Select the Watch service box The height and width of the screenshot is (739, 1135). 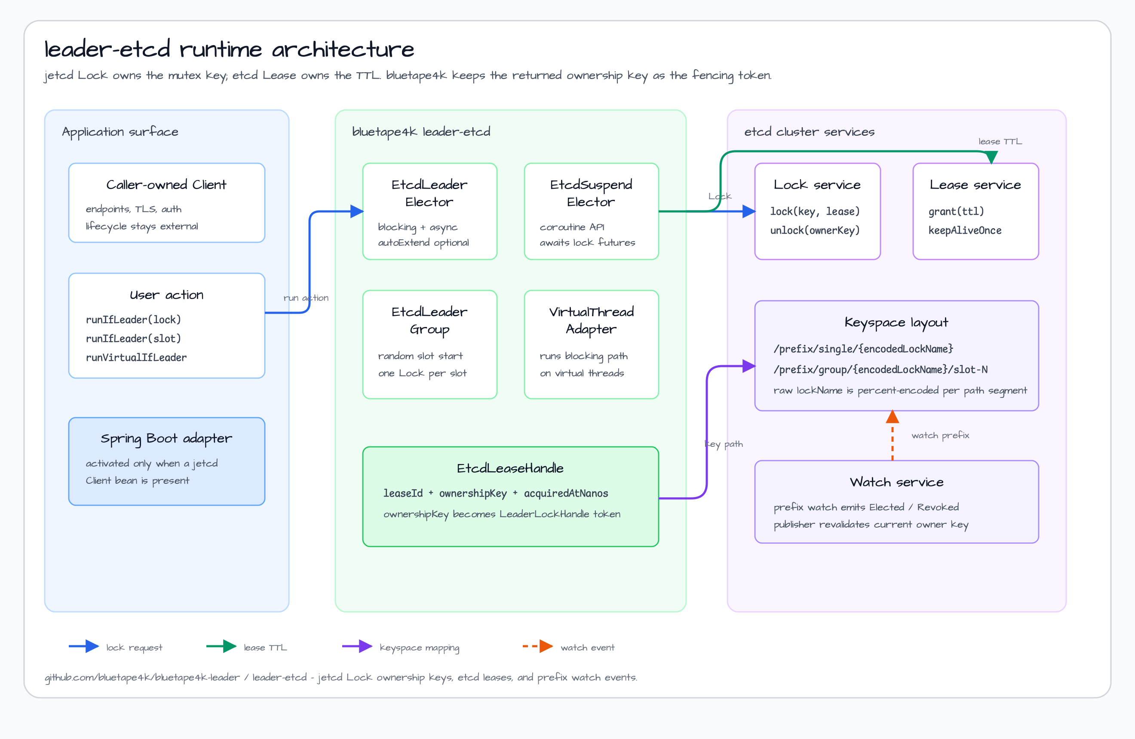click(x=896, y=502)
